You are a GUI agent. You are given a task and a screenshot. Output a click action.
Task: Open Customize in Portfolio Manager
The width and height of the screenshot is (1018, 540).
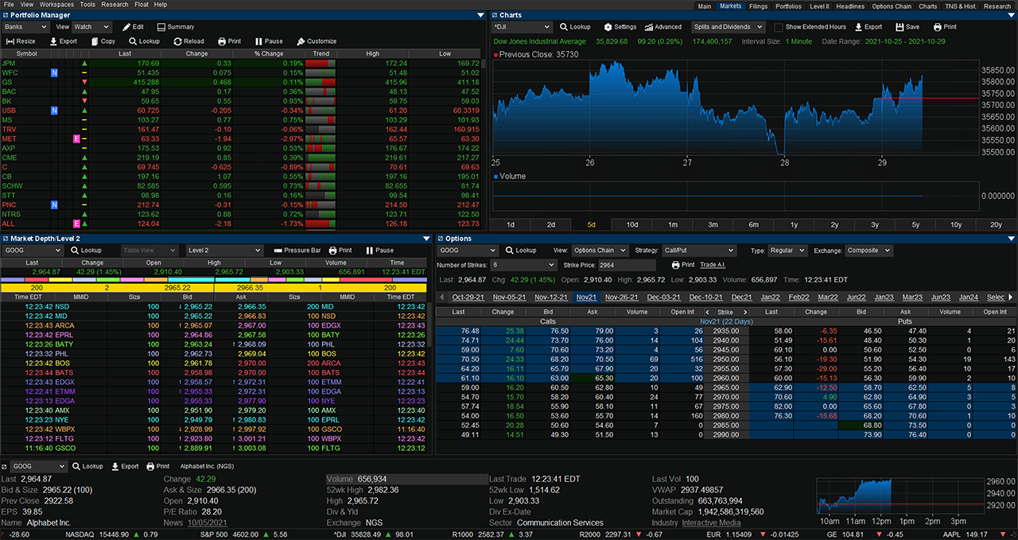[316, 41]
